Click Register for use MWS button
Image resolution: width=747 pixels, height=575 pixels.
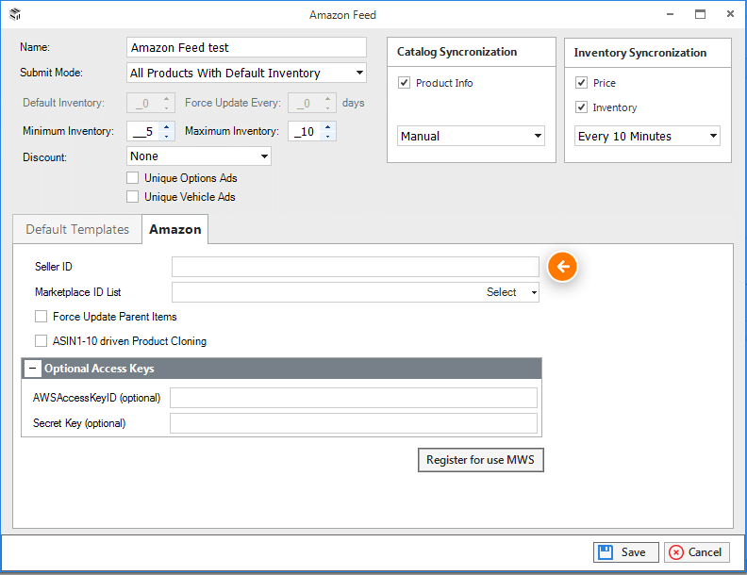(481, 460)
